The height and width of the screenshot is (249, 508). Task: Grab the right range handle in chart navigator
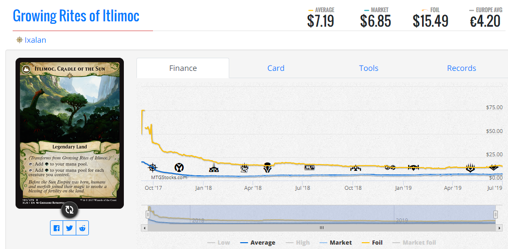[x=496, y=215]
